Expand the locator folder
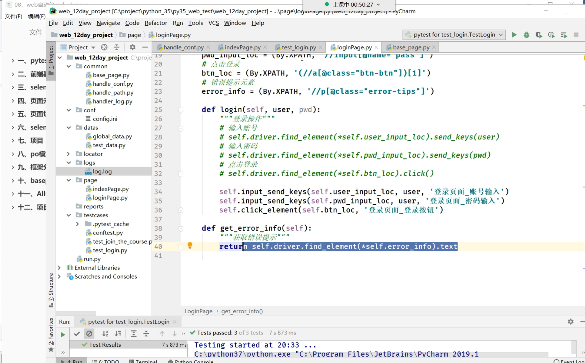The width and height of the screenshot is (585, 363). [68, 154]
